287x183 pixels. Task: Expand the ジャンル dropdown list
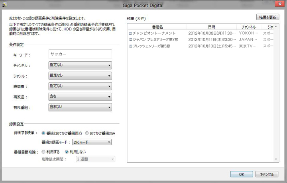80,76
